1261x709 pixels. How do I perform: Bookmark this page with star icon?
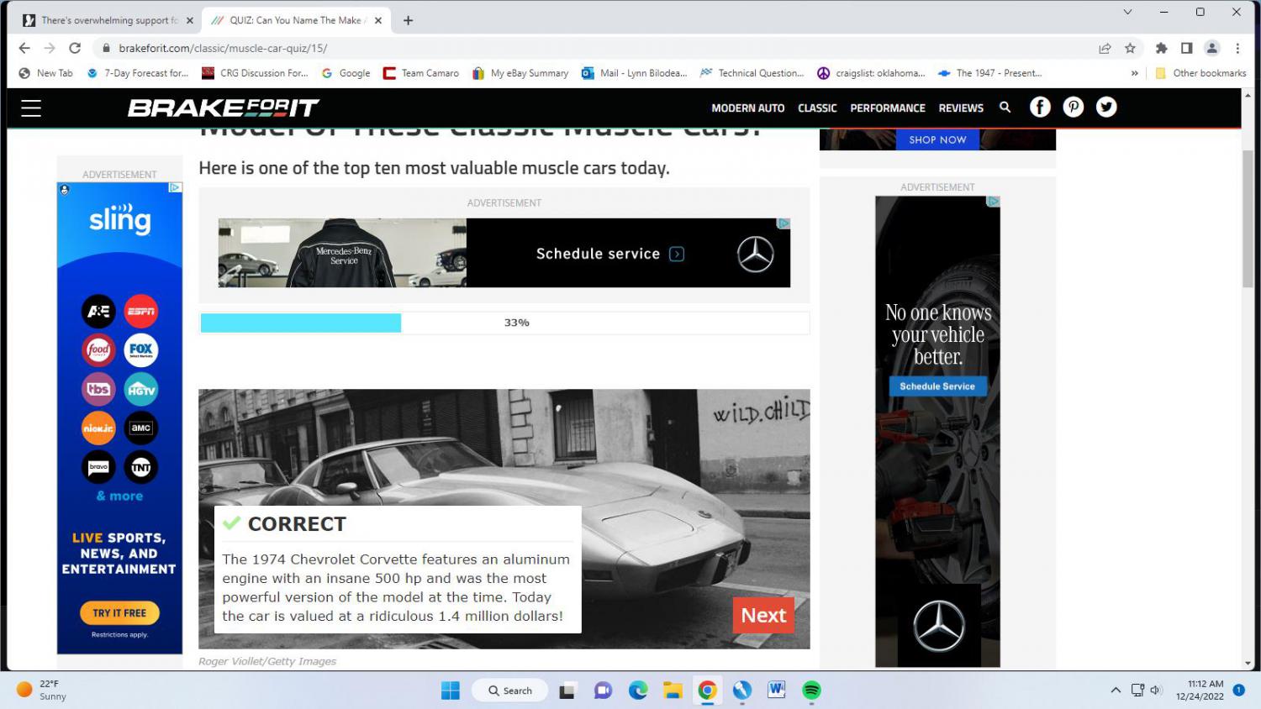1130,48
